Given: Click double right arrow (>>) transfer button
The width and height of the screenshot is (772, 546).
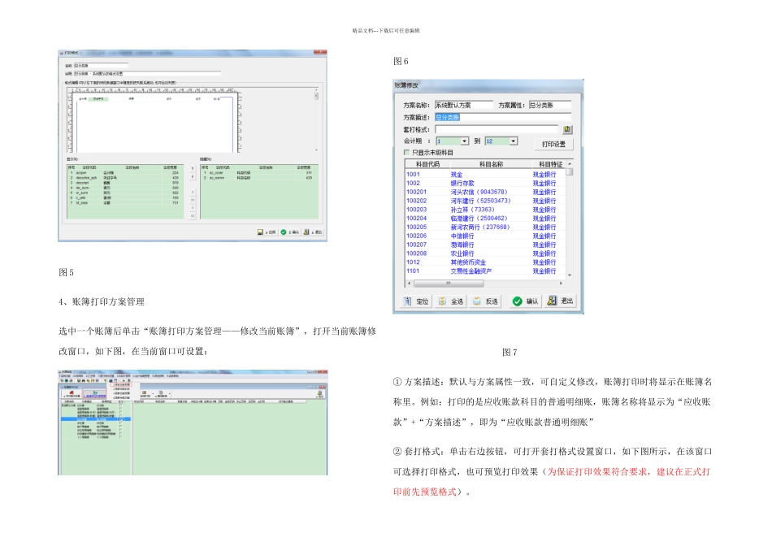Looking at the screenshot, I should tap(192, 201).
